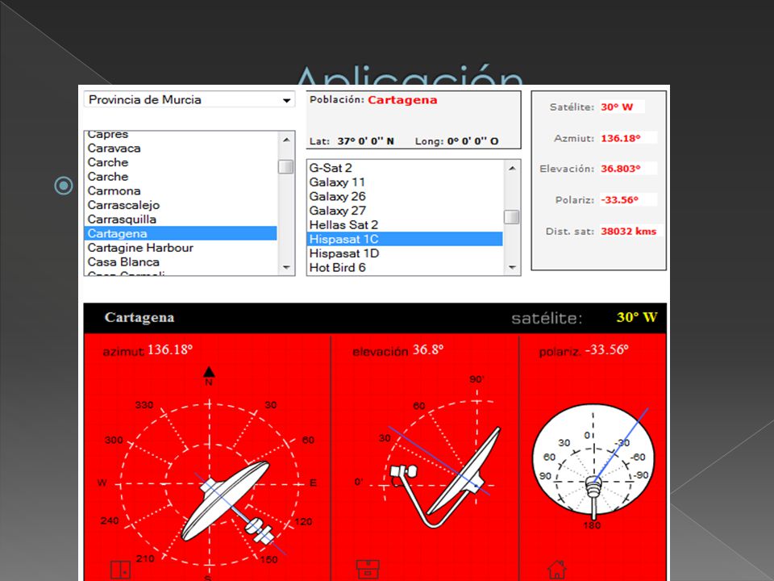This screenshot has width=774, height=581.
Task: Select Carrasquilla in the town list
Action: pyautogui.click(x=180, y=219)
